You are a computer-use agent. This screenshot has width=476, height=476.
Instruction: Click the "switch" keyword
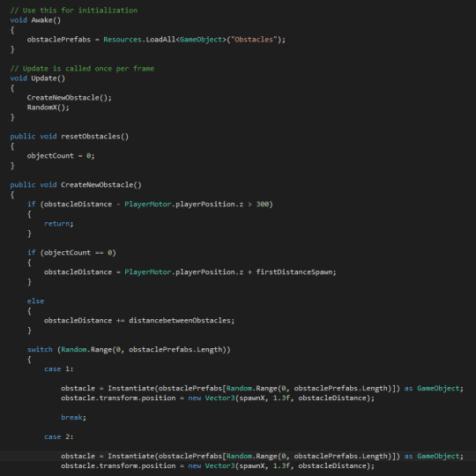pos(40,350)
